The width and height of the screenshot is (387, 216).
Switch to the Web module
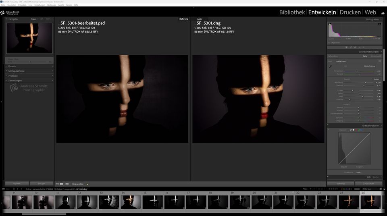point(370,12)
